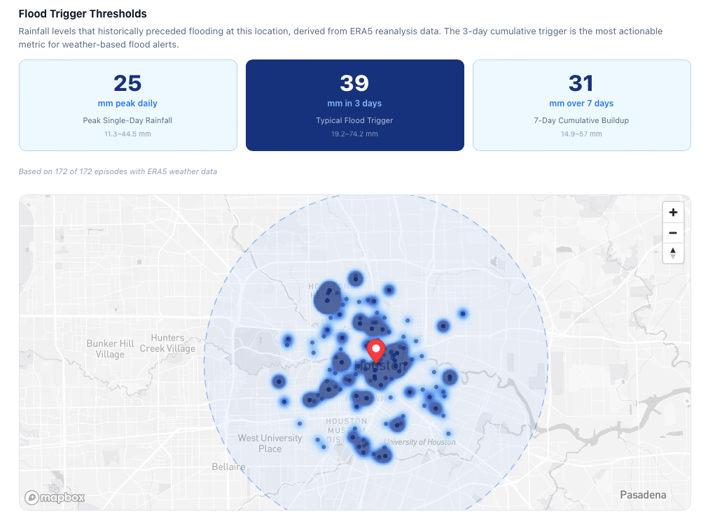Select the 39 mm in 3 days card

354,105
